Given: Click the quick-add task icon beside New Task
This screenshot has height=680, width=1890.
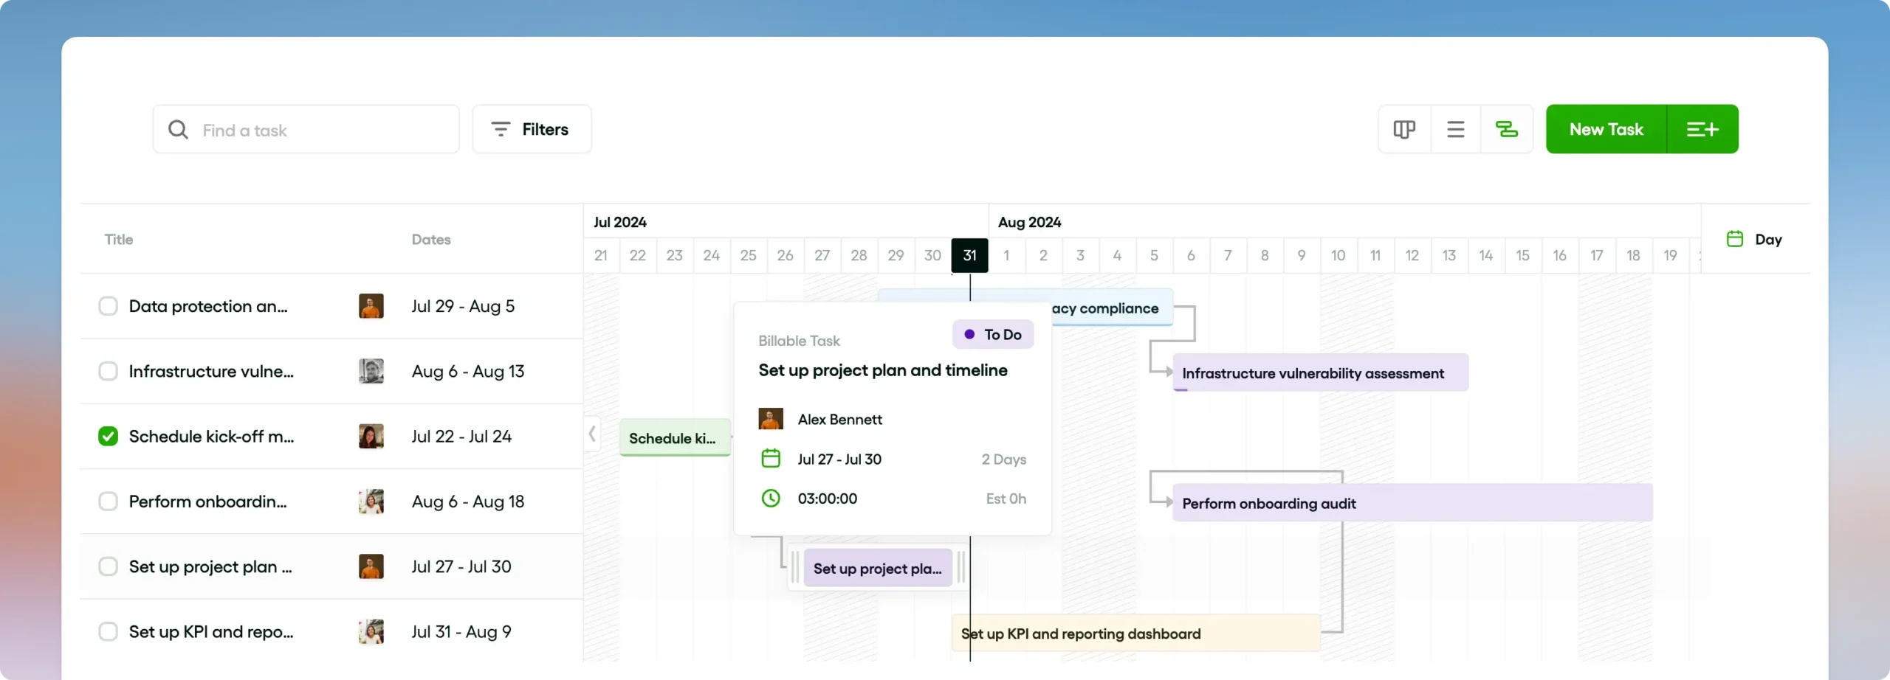Looking at the screenshot, I should [x=1704, y=128].
